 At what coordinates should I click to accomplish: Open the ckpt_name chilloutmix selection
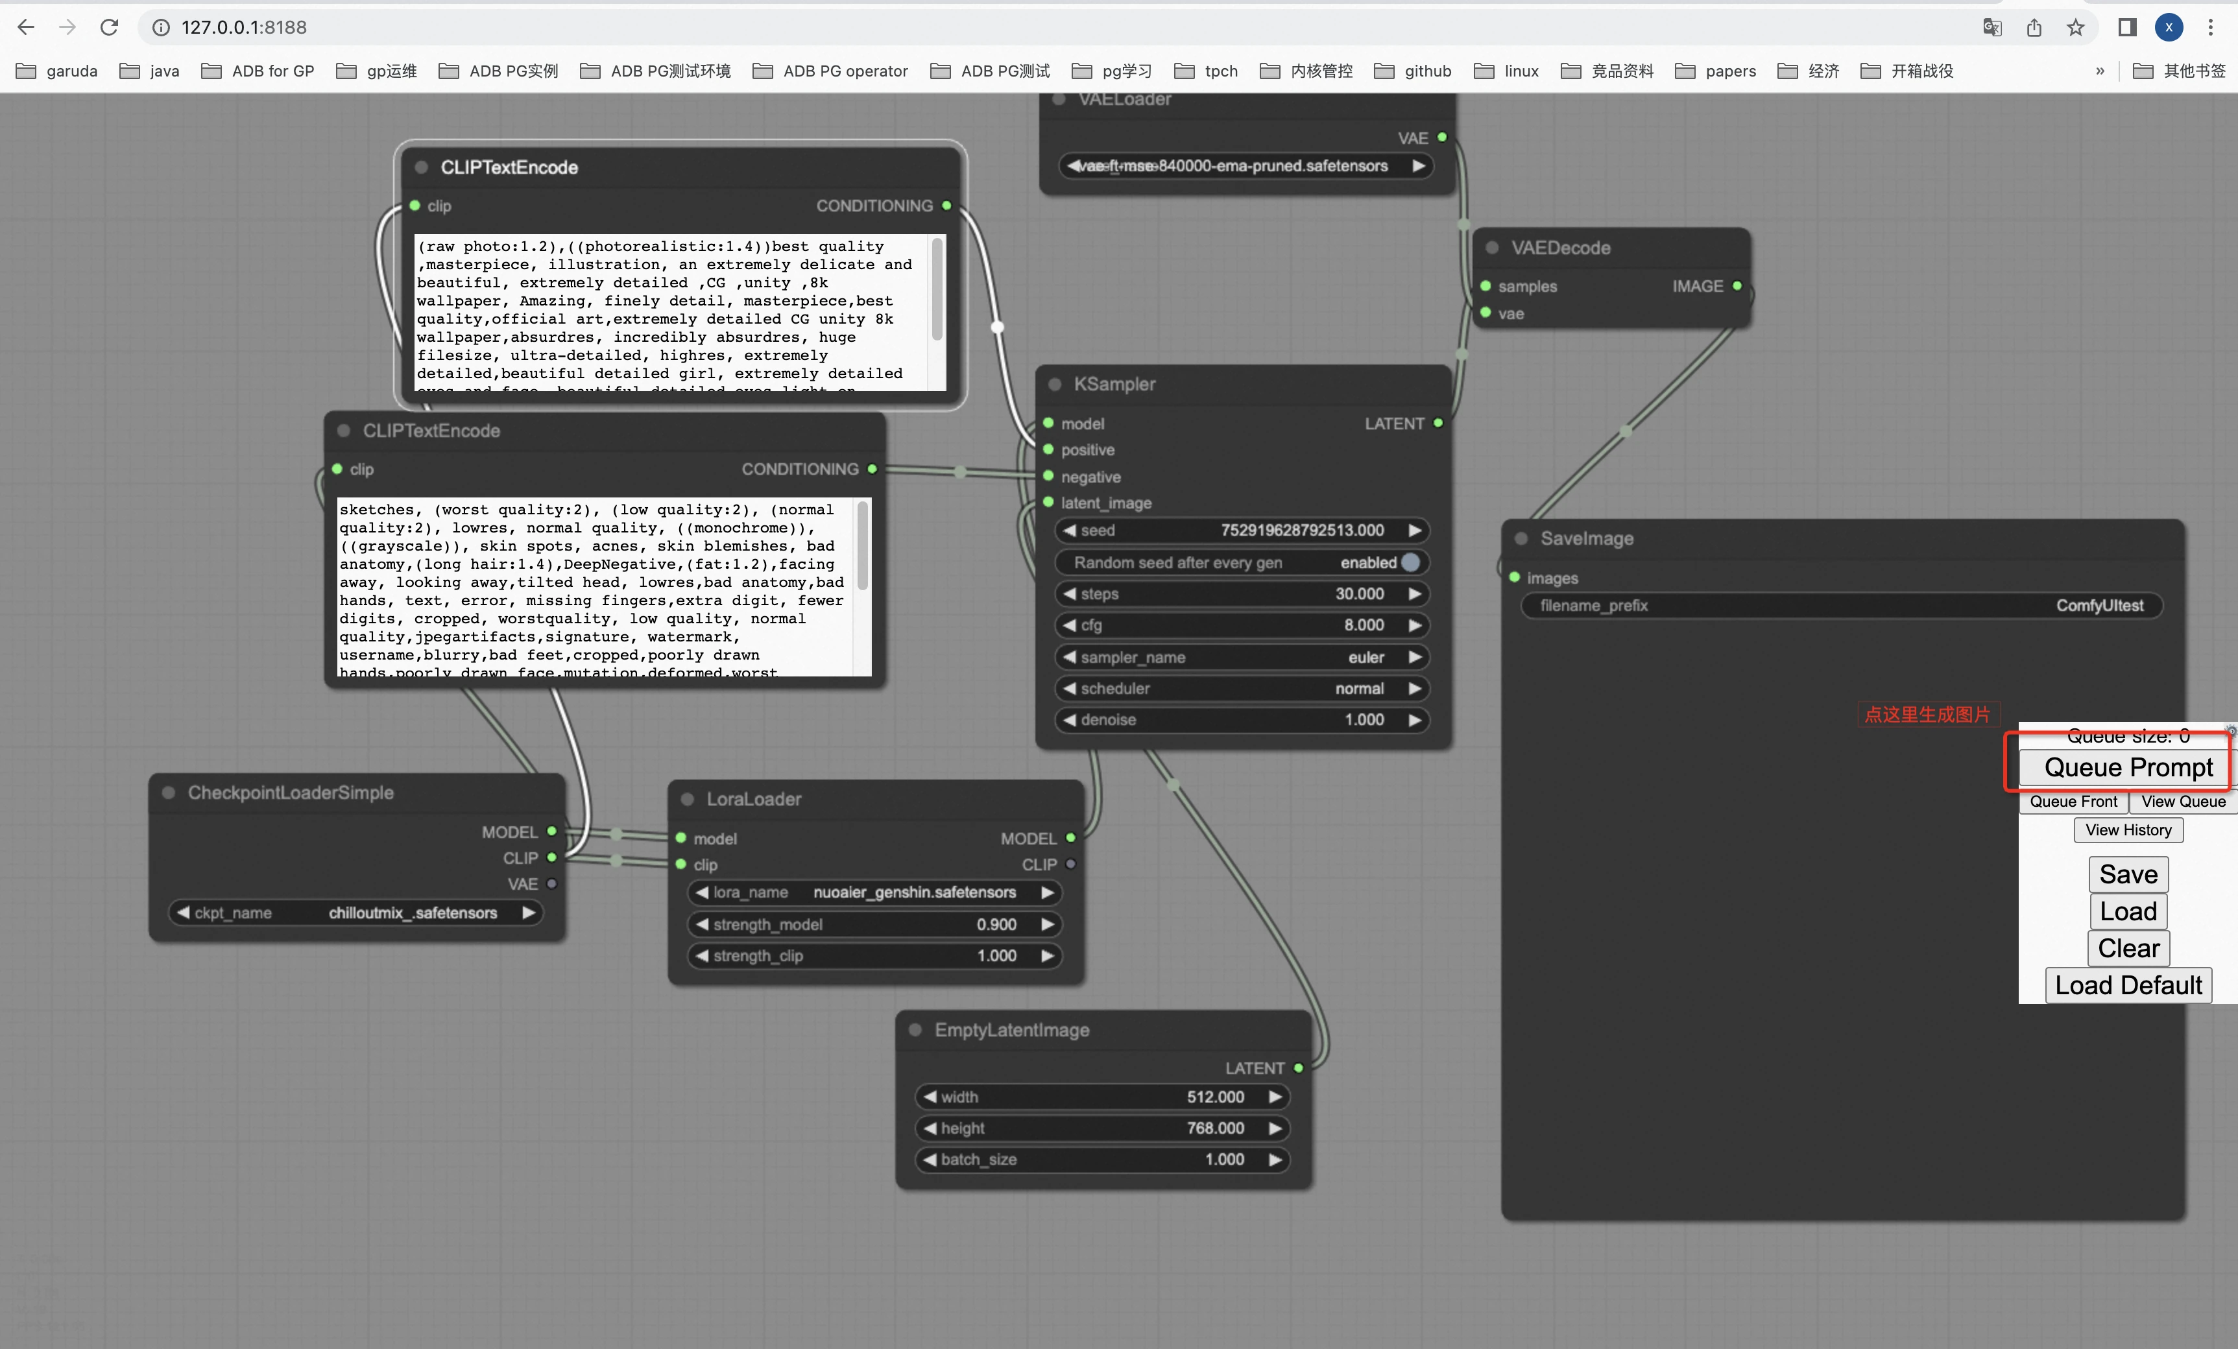(x=413, y=913)
